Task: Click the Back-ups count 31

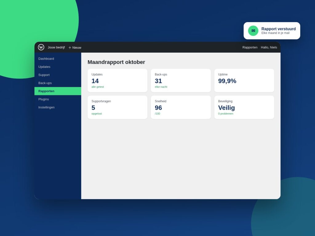Action: tap(158, 81)
